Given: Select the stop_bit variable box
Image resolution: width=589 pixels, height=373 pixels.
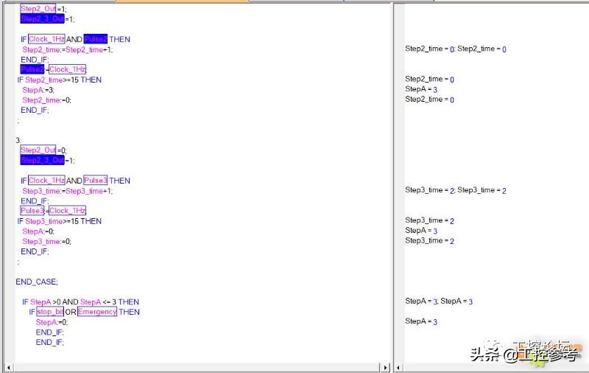Looking at the screenshot, I should point(50,312).
